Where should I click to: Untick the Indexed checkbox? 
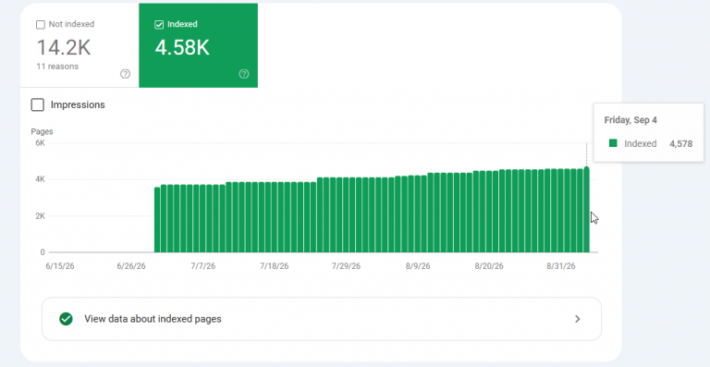point(159,25)
